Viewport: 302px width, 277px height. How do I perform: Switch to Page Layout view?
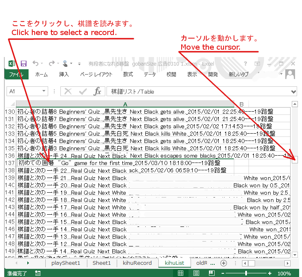point(196,274)
